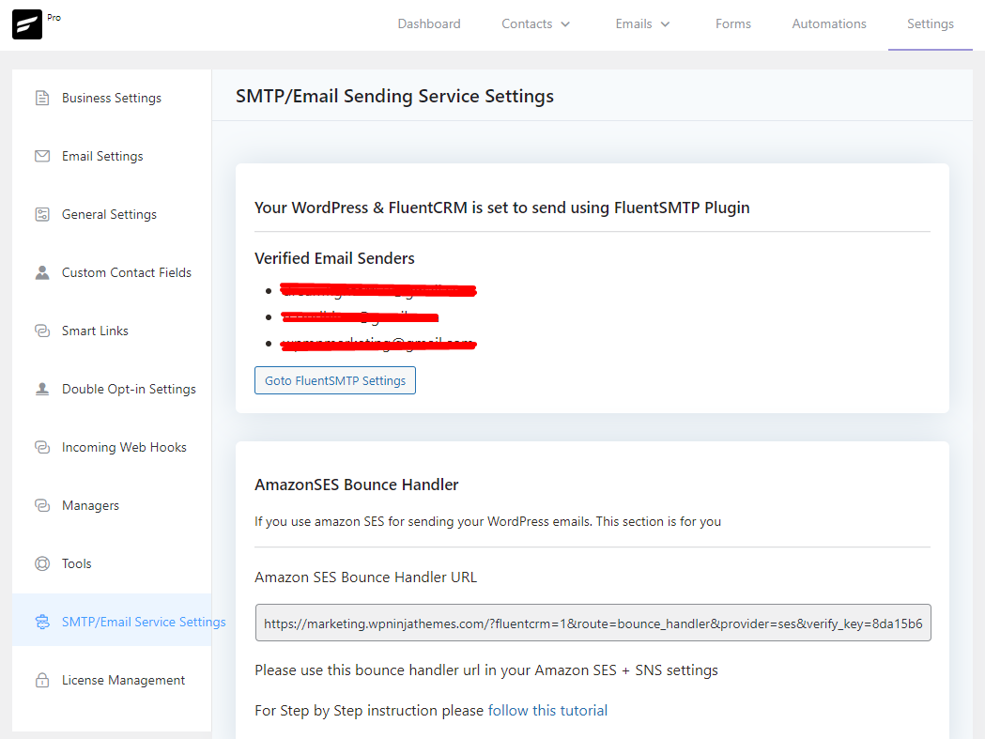
Task: Open General Settings in sidebar
Action: (111, 214)
